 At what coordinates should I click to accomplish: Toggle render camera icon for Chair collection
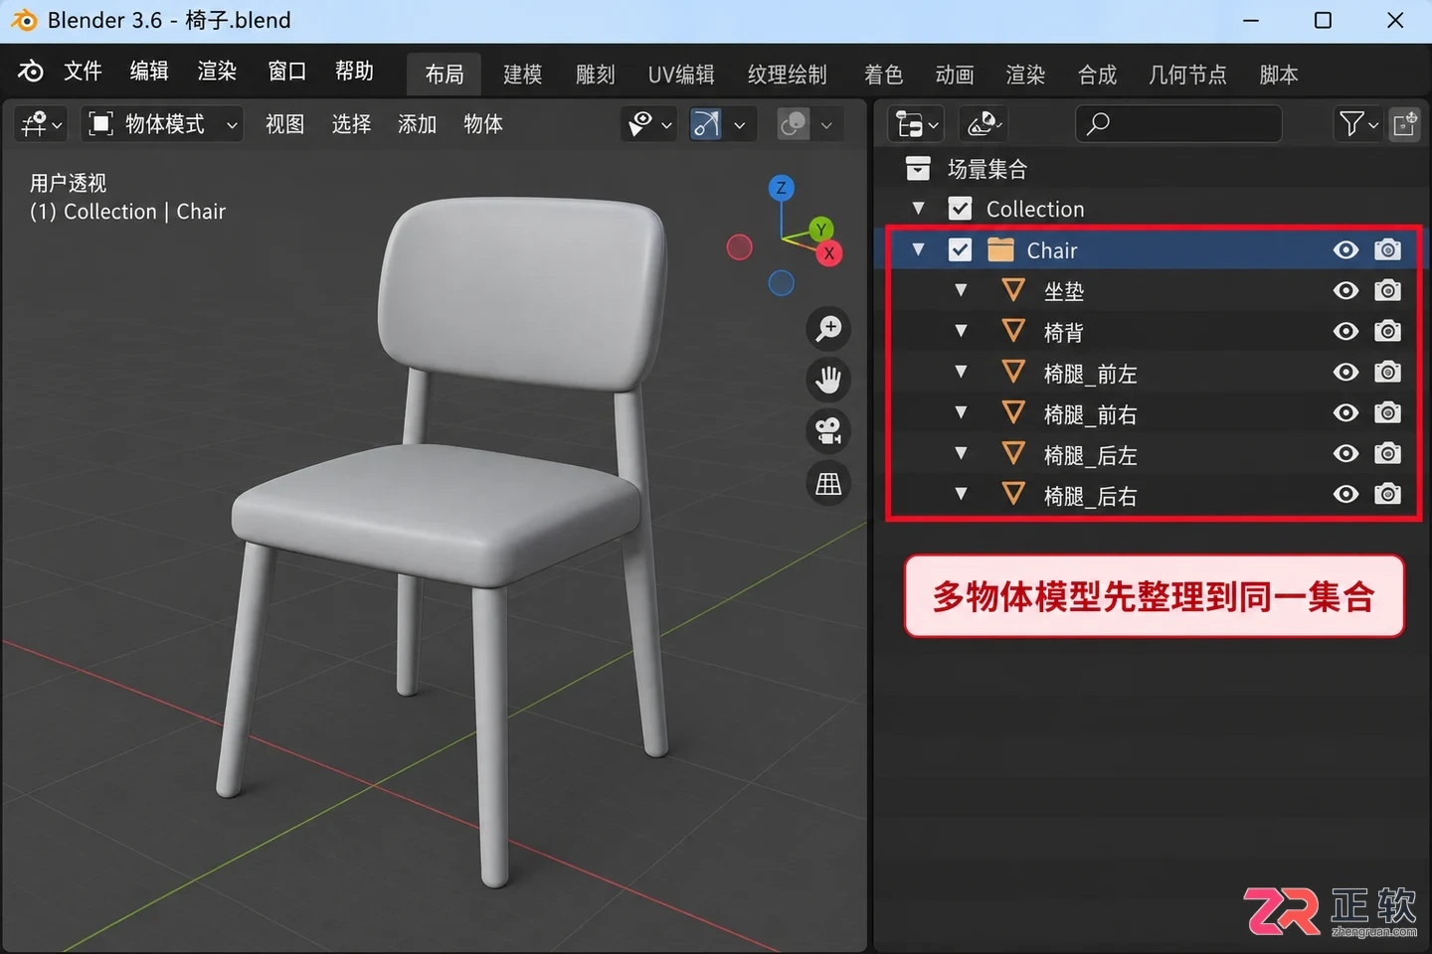[x=1387, y=249]
